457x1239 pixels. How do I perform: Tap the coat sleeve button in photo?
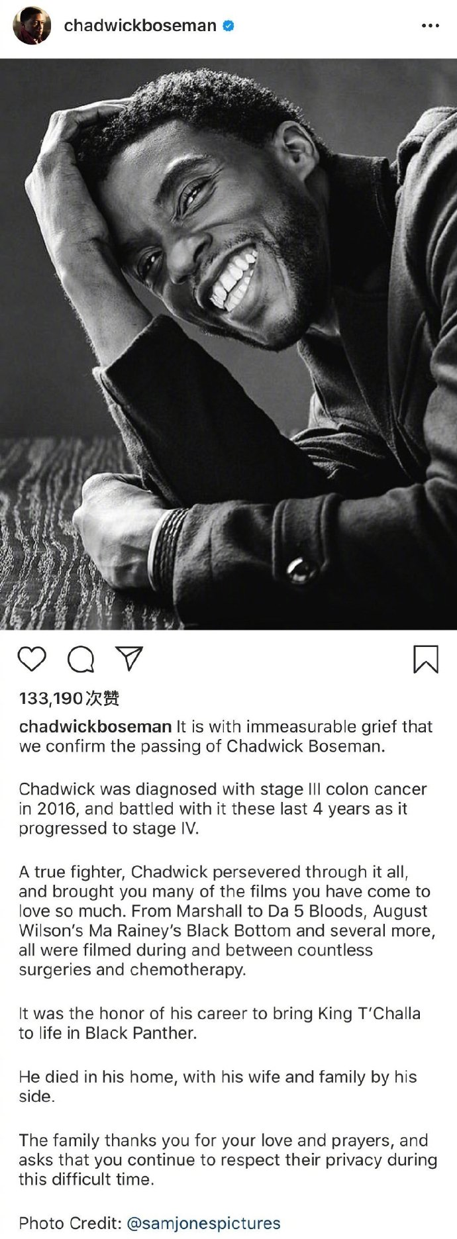pos(301,570)
